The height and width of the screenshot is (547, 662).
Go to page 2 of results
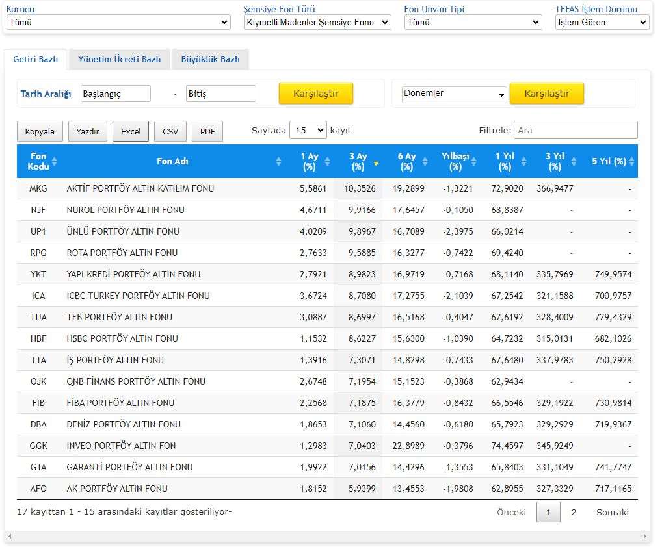574,512
